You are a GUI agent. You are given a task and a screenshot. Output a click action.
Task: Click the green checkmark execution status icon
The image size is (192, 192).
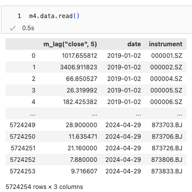point(13,28)
